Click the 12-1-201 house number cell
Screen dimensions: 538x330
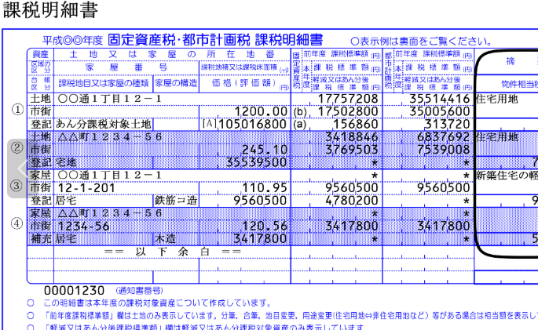click(78, 187)
